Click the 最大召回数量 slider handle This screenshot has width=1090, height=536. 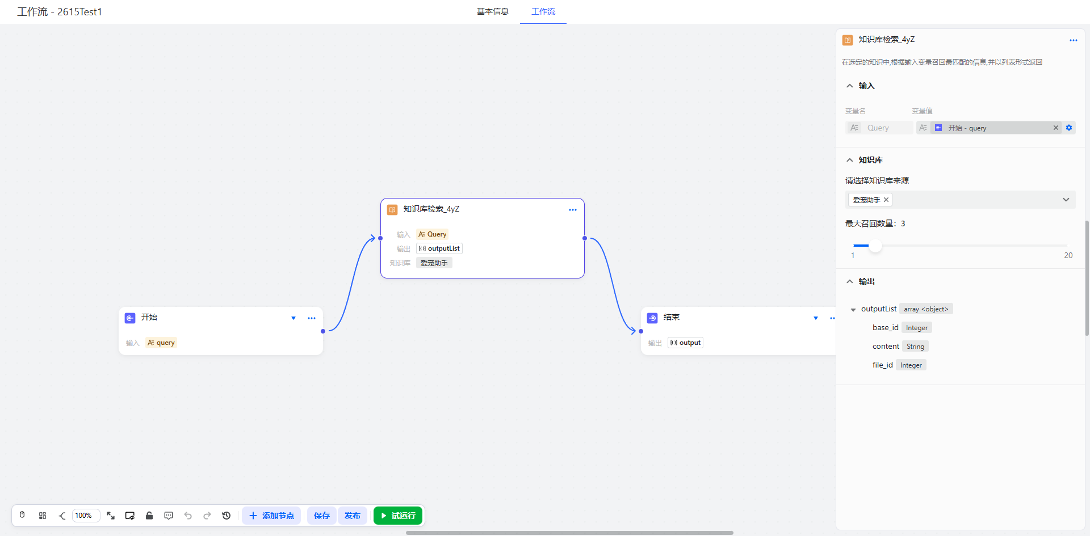[875, 246]
